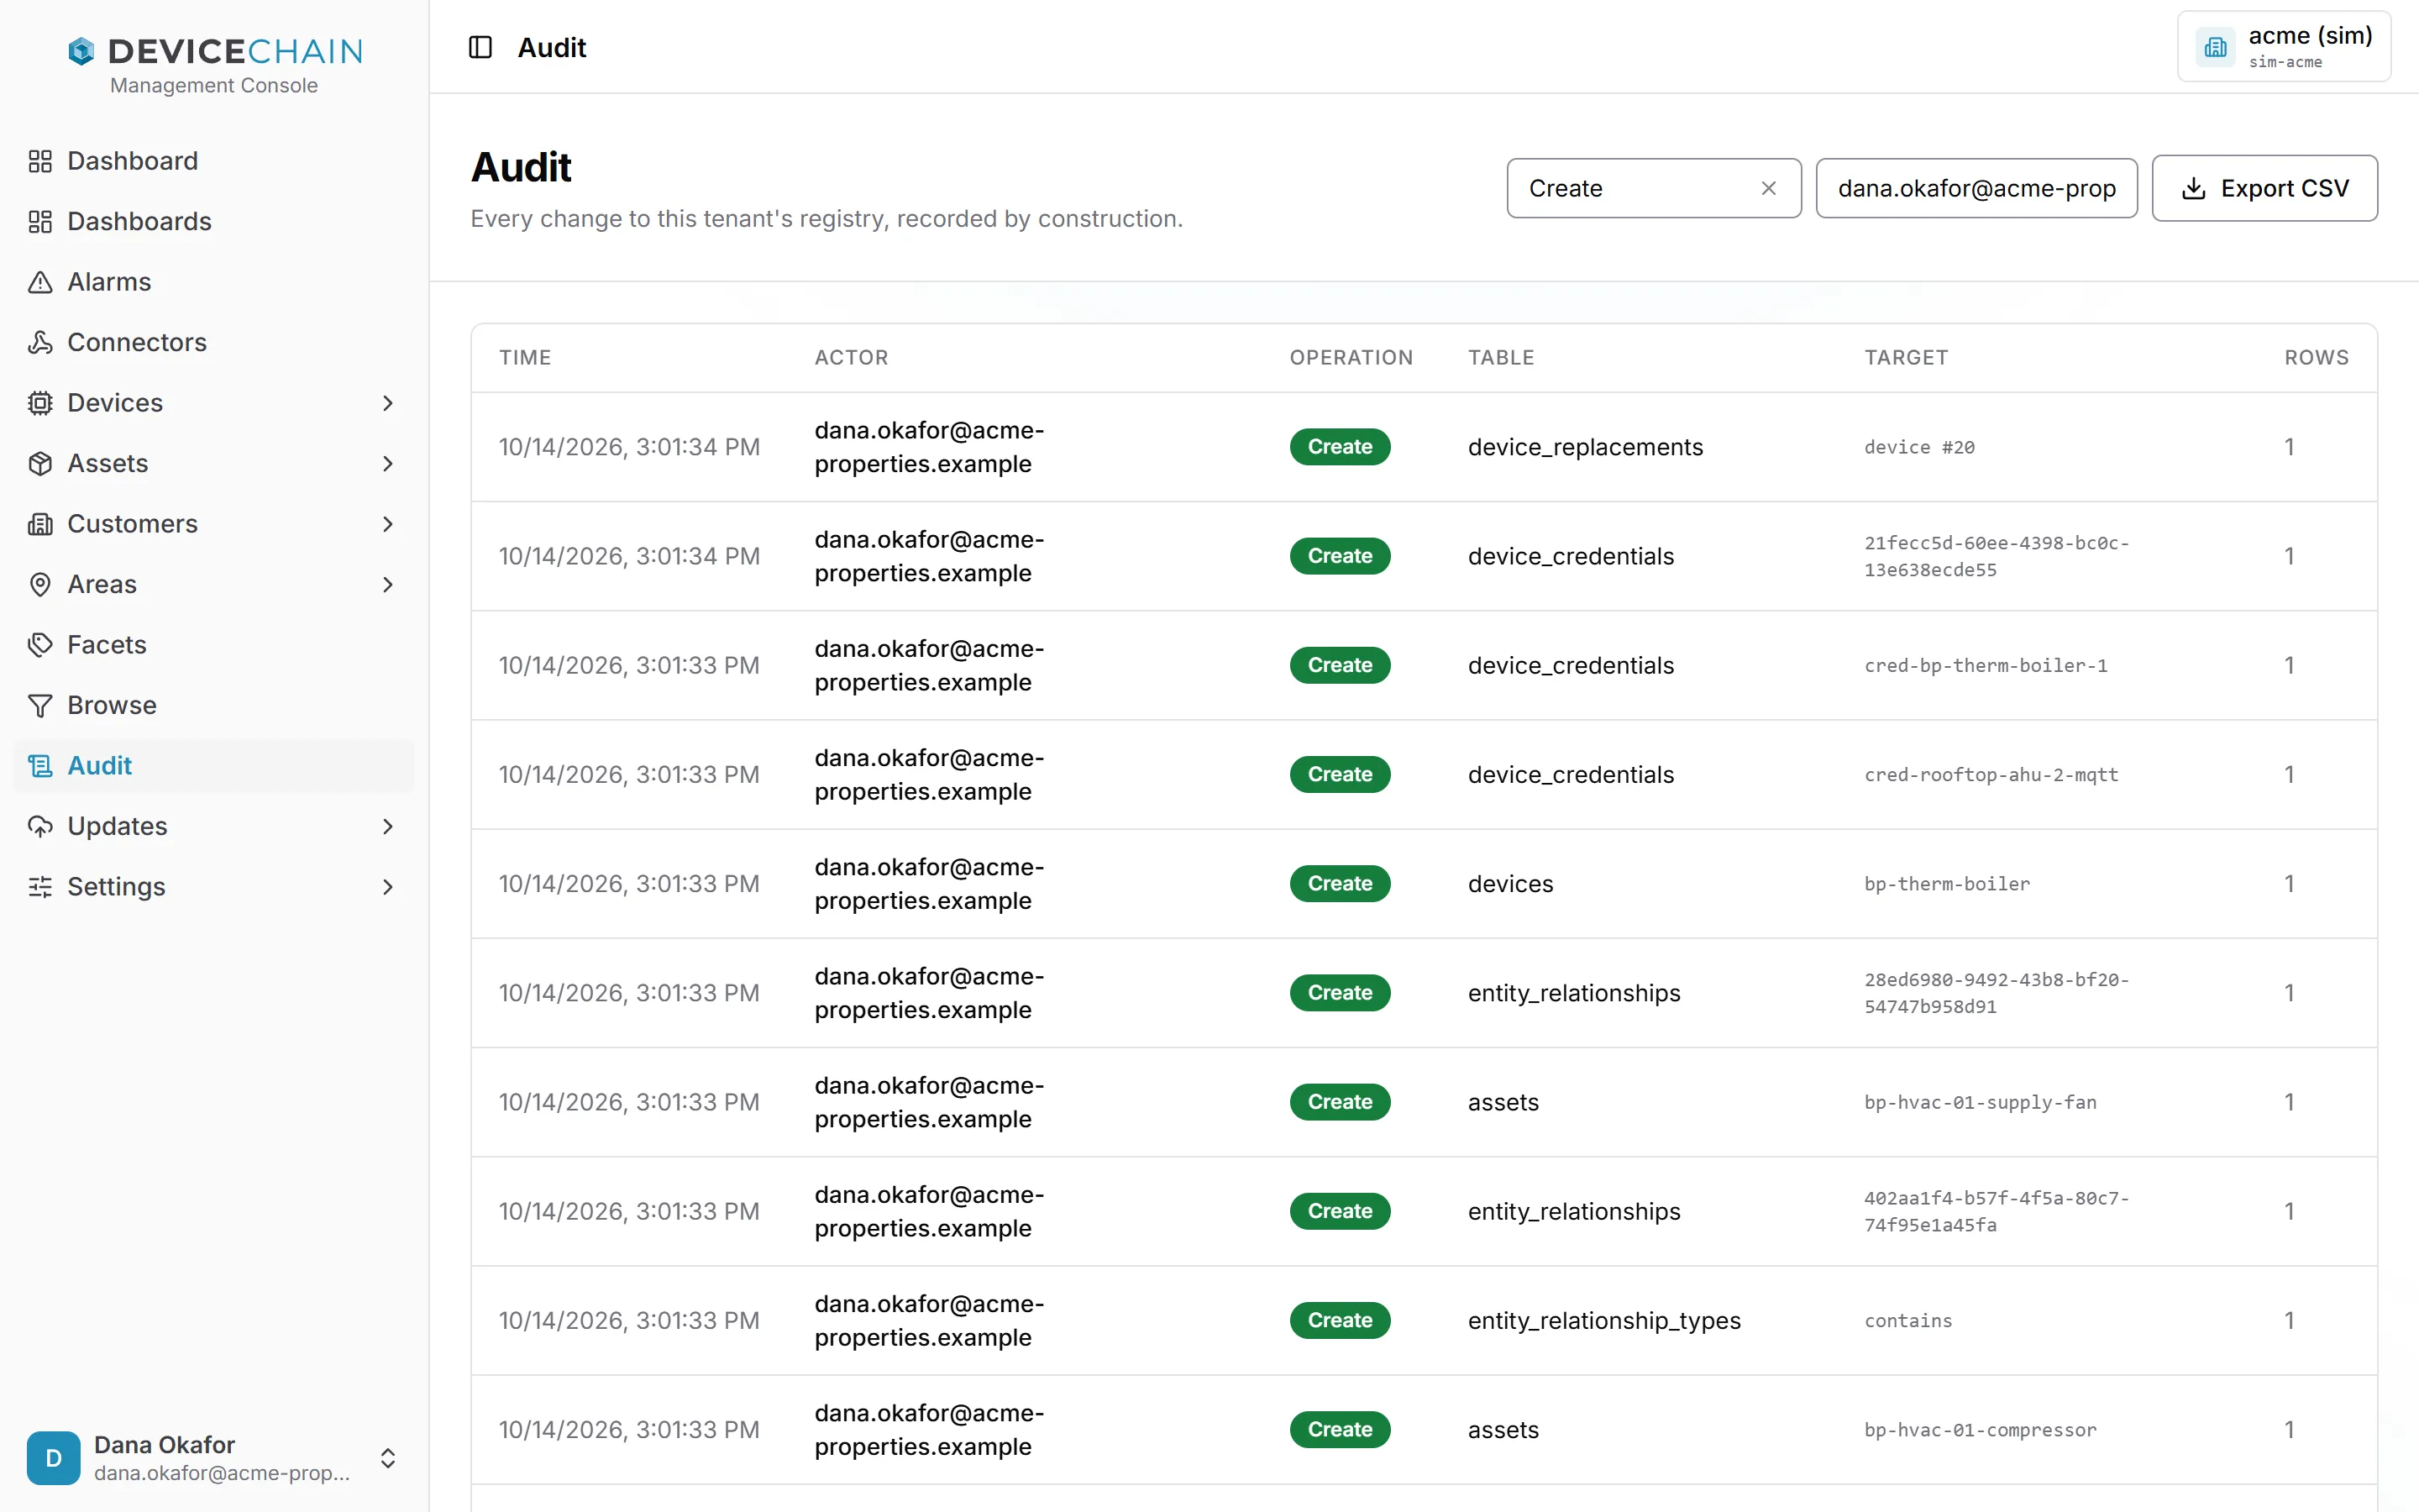Click the Customers building icon
The height and width of the screenshot is (1512, 2419).
[40, 524]
